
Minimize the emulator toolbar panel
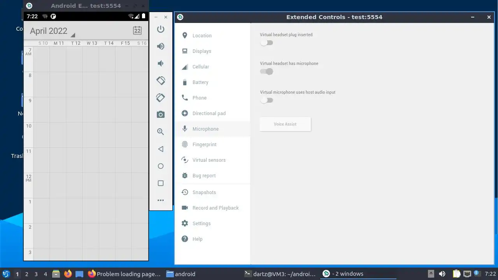[156, 17]
